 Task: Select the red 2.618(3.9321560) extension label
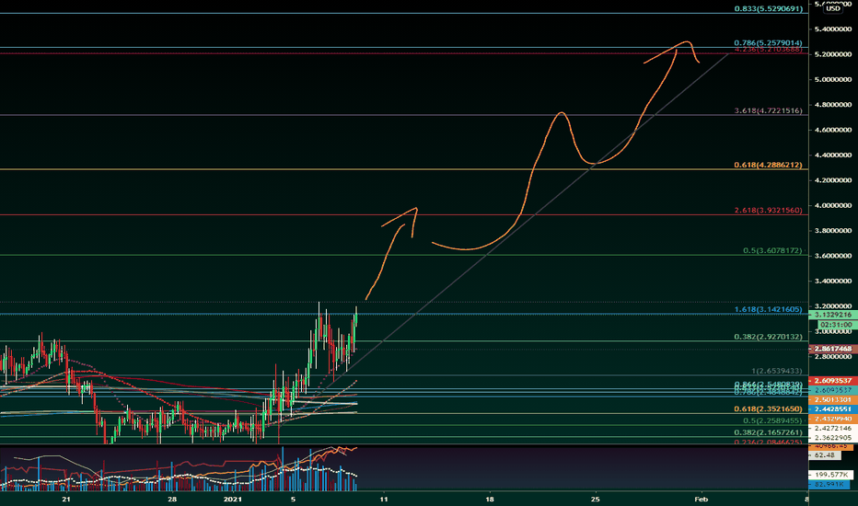[x=769, y=210]
